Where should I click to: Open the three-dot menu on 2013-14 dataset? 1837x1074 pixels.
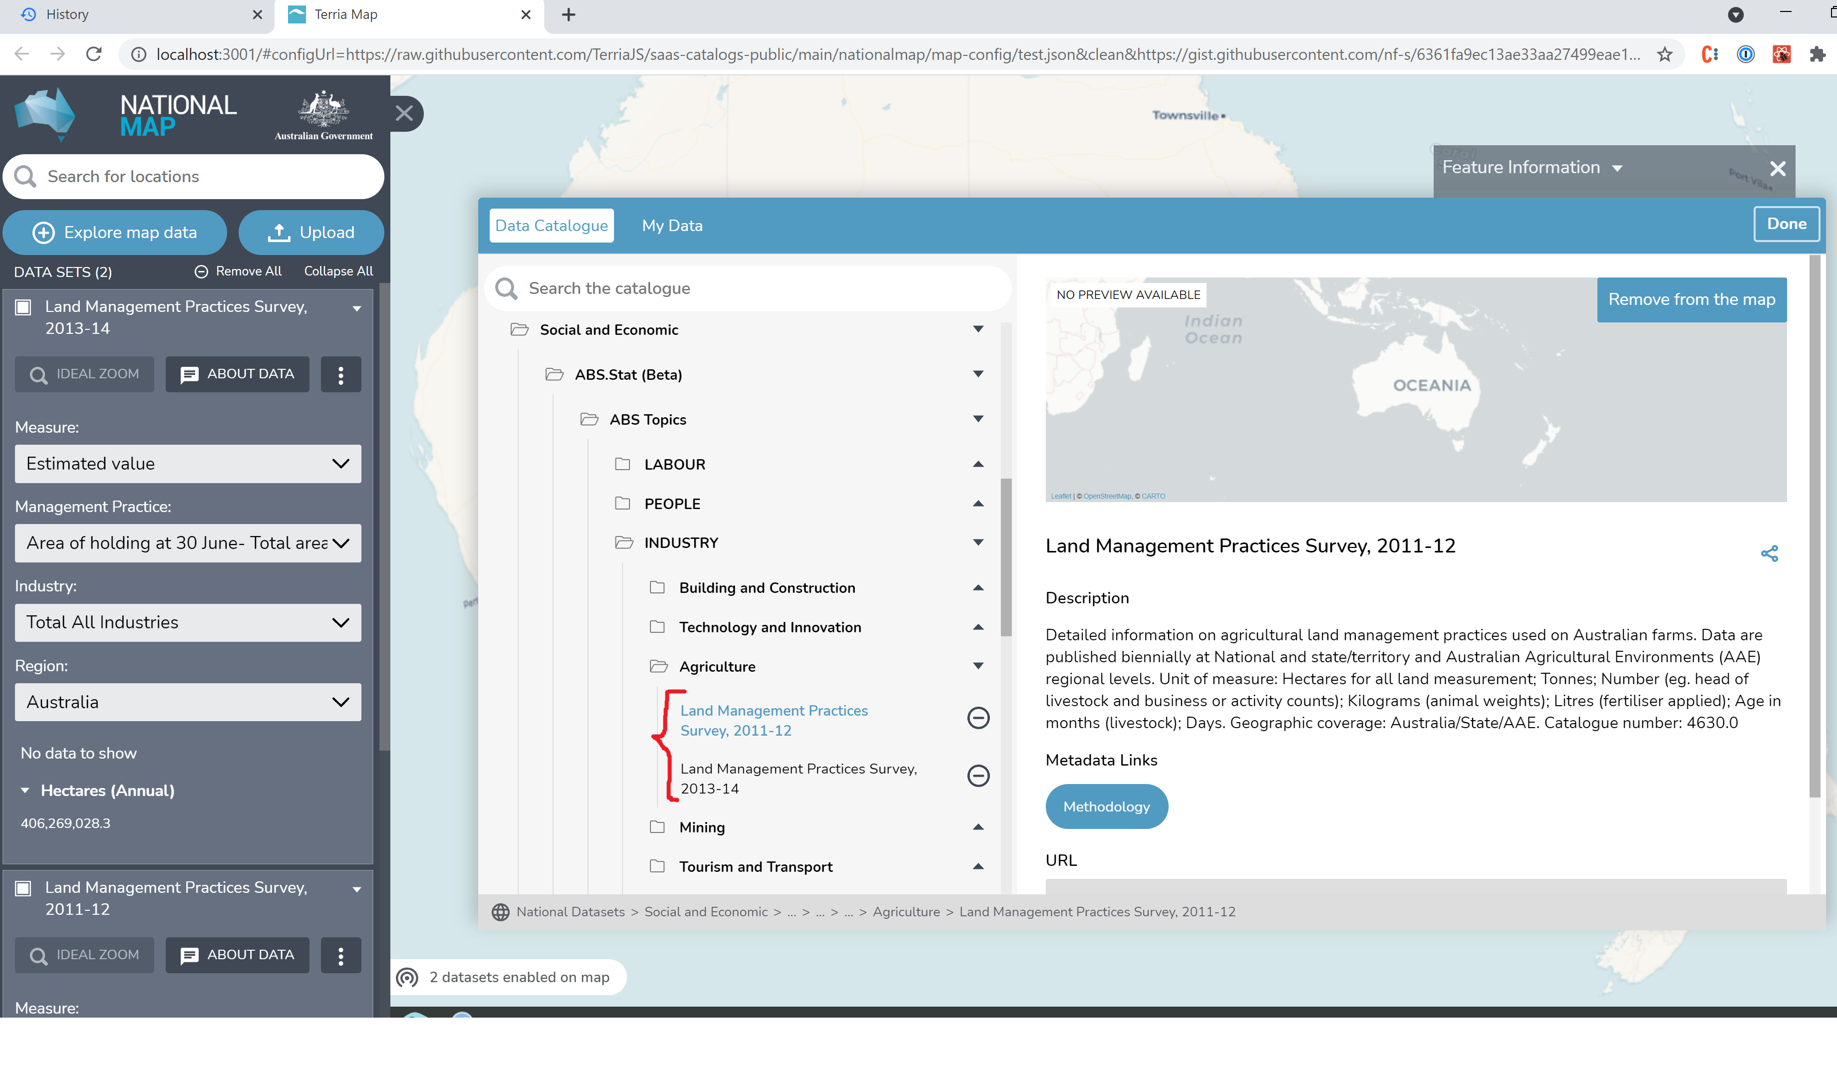point(340,374)
